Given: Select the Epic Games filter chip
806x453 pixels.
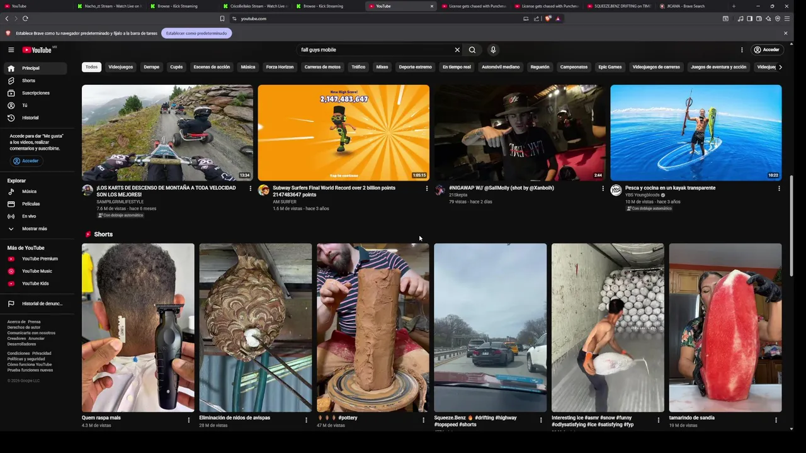Looking at the screenshot, I should [x=610, y=67].
